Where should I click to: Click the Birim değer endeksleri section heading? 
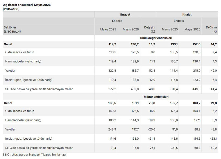156,38
